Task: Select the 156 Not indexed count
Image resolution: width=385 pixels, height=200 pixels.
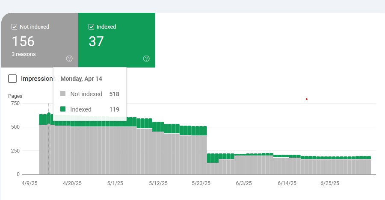Action: 23,41
